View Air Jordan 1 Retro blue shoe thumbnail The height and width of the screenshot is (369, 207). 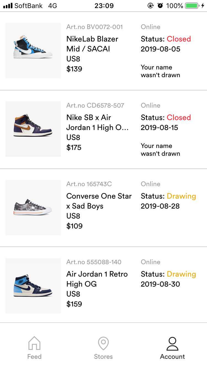(33, 286)
